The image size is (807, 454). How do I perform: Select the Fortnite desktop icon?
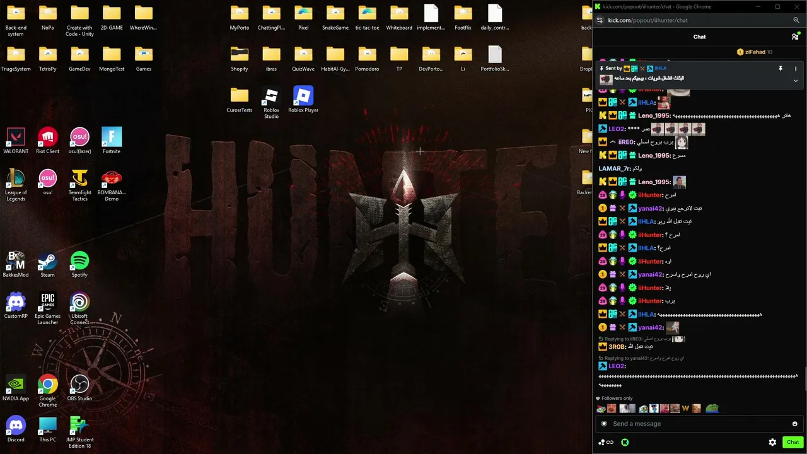(112, 141)
